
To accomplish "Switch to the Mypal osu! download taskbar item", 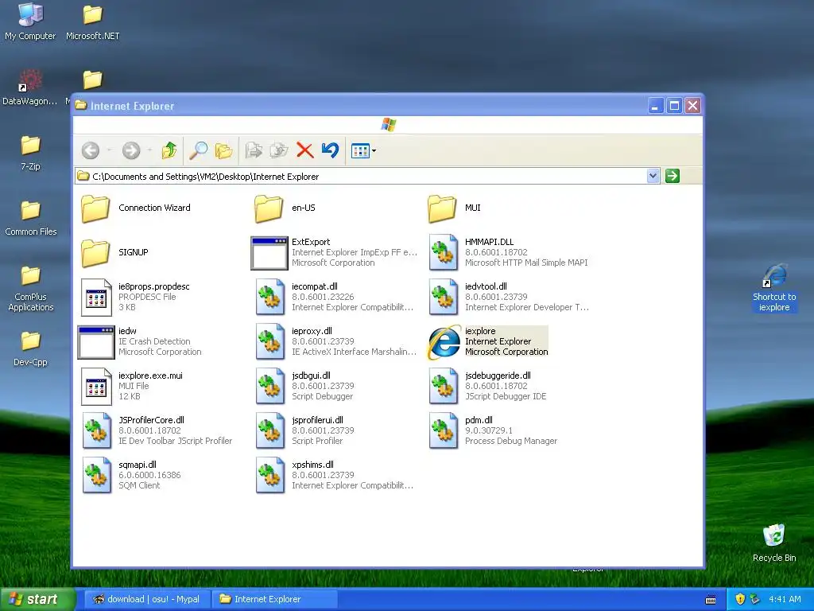I will (147, 600).
